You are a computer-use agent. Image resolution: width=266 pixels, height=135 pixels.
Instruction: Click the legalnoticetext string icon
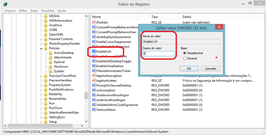(x=94, y=80)
